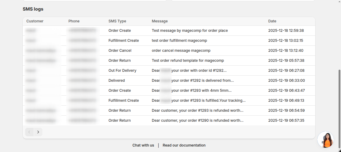Click the SMS Type column header
This screenshot has width=341, height=152.
(117, 21)
